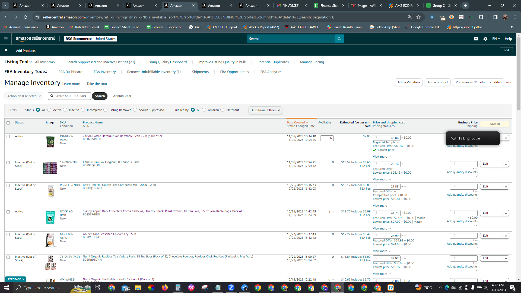521x293 pixels.
Task: Open the Seller Central hamburger menu
Action: [6, 39]
